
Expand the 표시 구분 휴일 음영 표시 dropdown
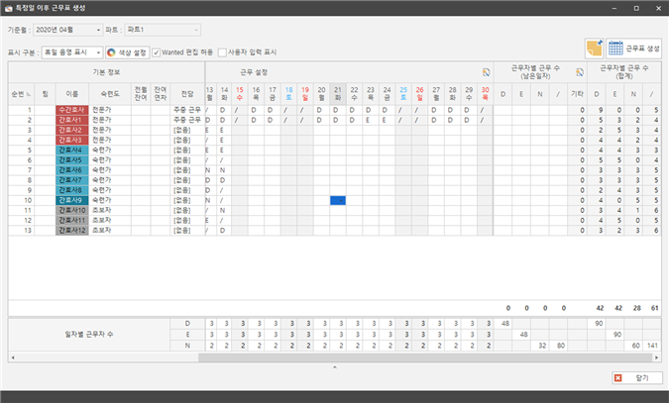pos(72,52)
